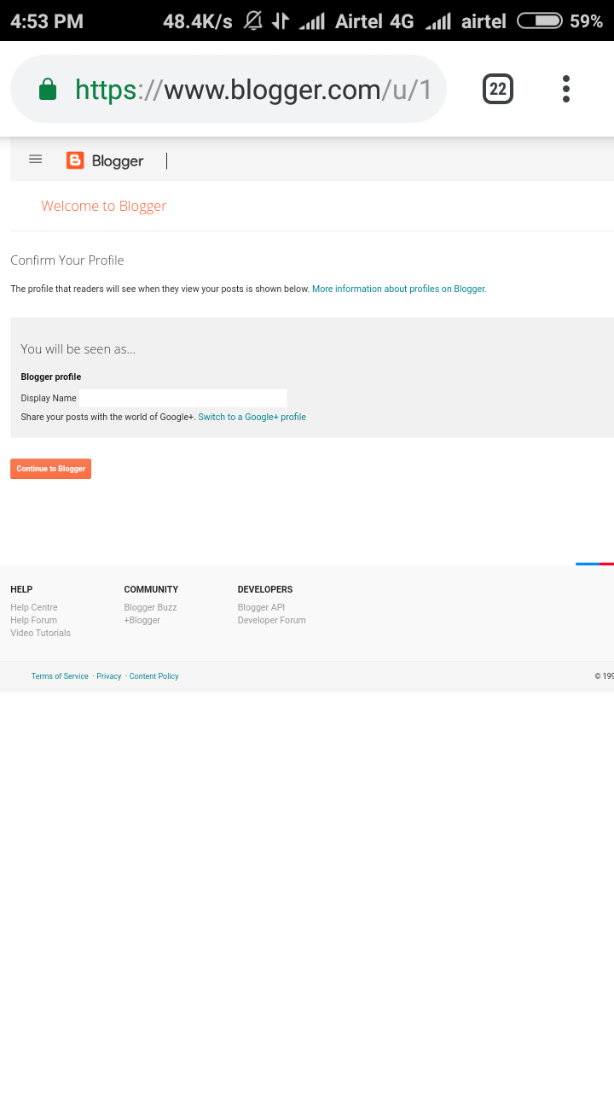Open Content Policy link in footer
Image resolution: width=614 pixels, height=1093 pixels.
click(154, 676)
